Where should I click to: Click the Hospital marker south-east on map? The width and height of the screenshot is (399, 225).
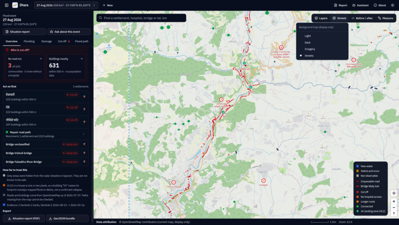click(263, 181)
